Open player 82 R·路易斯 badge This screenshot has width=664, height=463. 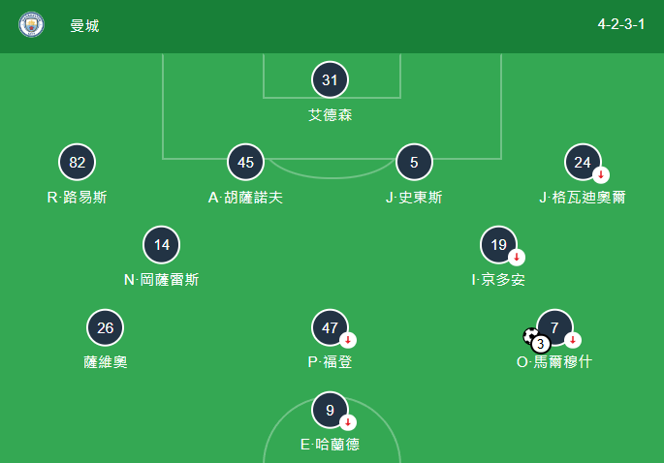coord(78,162)
